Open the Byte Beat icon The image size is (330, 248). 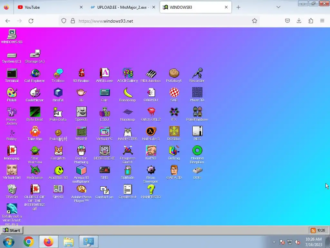coord(35,114)
